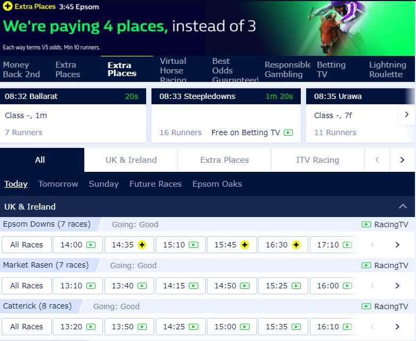Click the RacingTV play icon for Epsom Downs
416x341 pixels.
[366, 224]
